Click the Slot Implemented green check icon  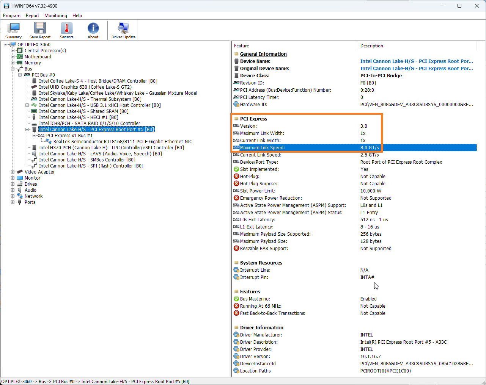click(236, 169)
